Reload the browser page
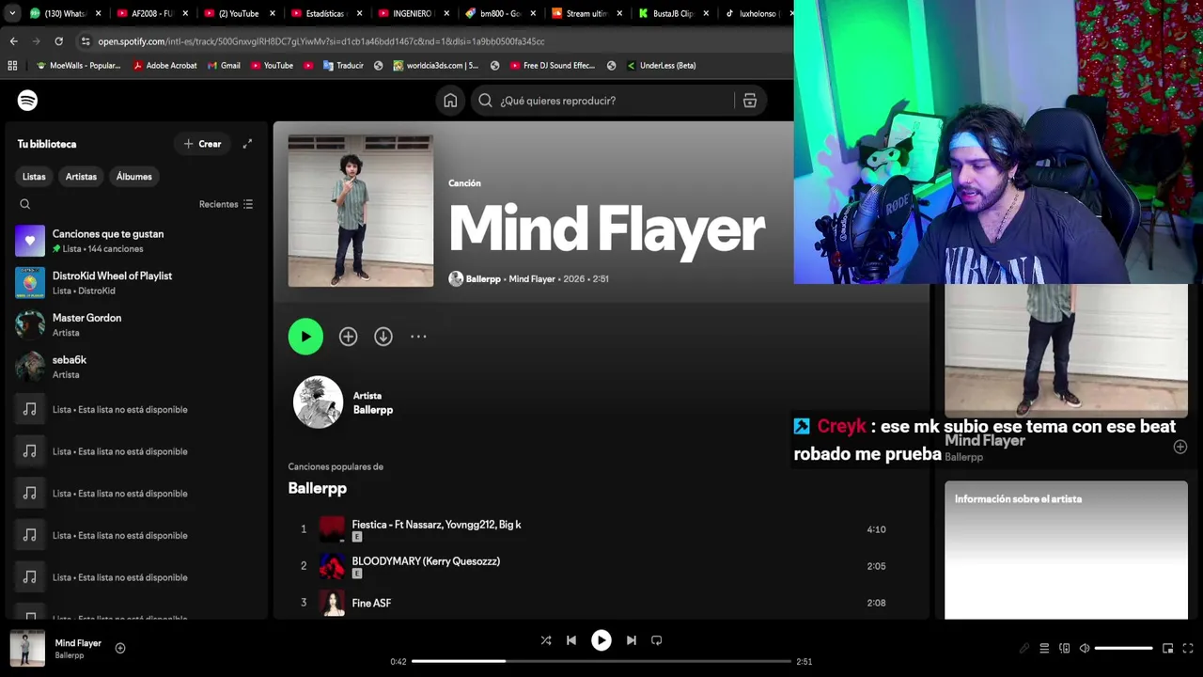The width and height of the screenshot is (1203, 677). click(x=58, y=41)
